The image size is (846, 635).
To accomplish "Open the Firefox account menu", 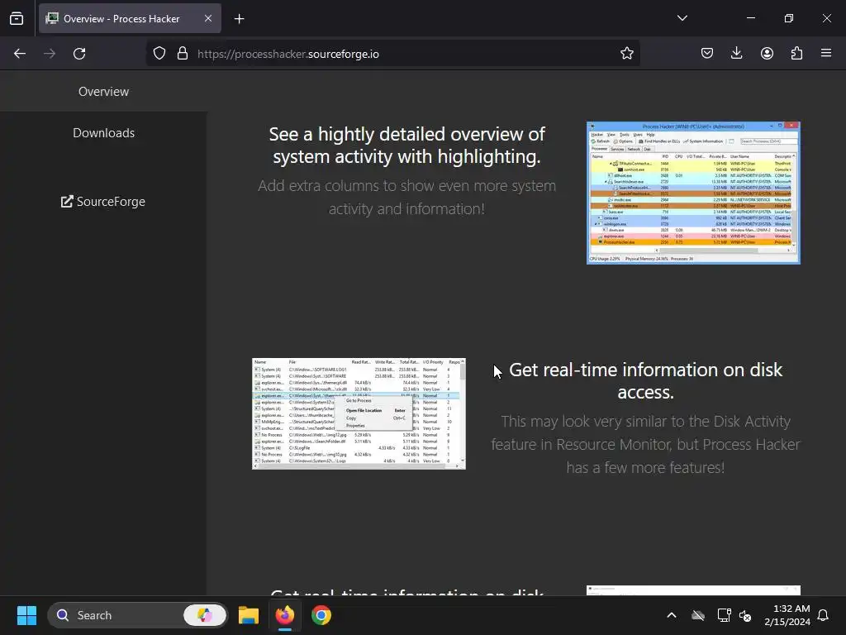I will pyautogui.click(x=767, y=53).
